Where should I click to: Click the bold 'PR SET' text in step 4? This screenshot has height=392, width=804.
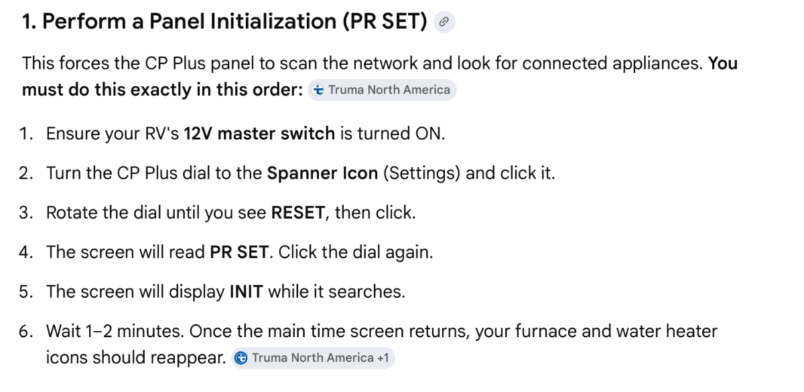click(239, 253)
